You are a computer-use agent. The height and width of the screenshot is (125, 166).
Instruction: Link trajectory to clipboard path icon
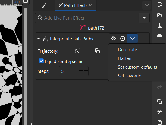pos(97,51)
